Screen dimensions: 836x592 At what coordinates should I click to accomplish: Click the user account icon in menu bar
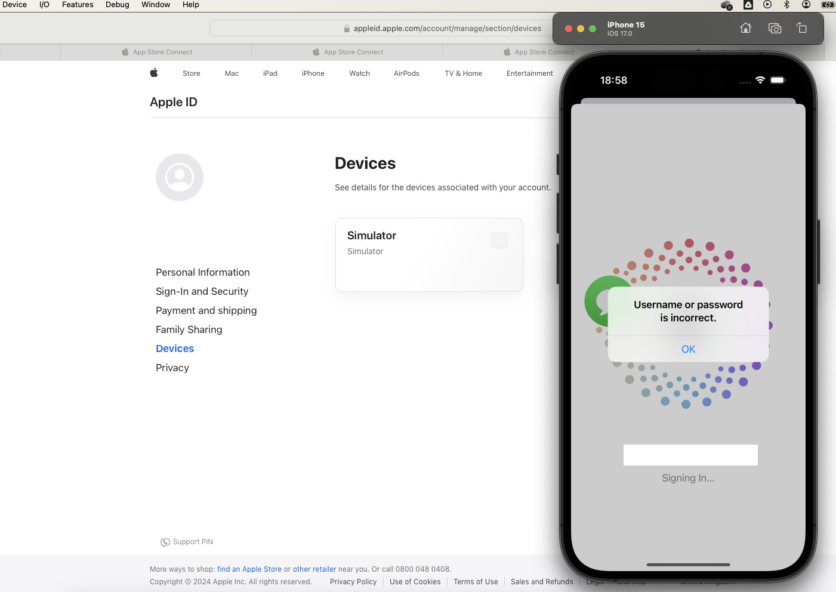pos(806,5)
